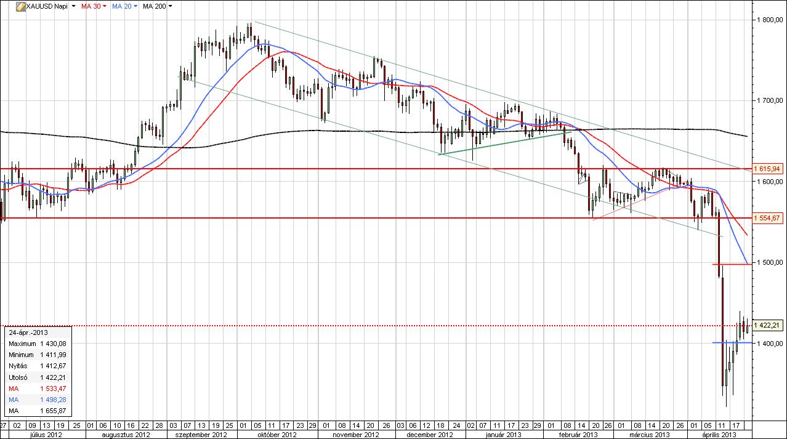
Task: Click the gold bar symbol icon
Action: pyautogui.click(x=20, y=6)
